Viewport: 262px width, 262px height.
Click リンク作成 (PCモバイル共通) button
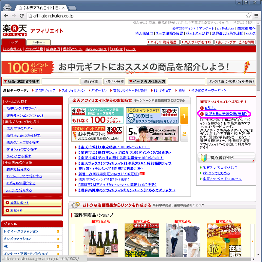pos(231,81)
